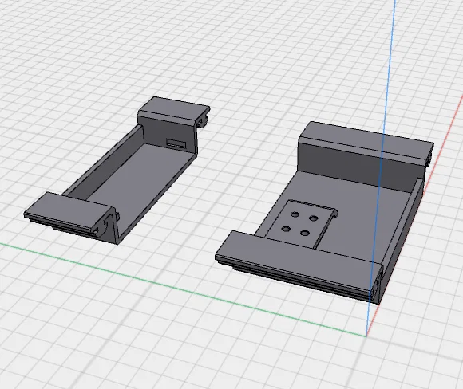
Task: Pick the upper-right hole in the four-hole plate
Action: pos(313,218)
